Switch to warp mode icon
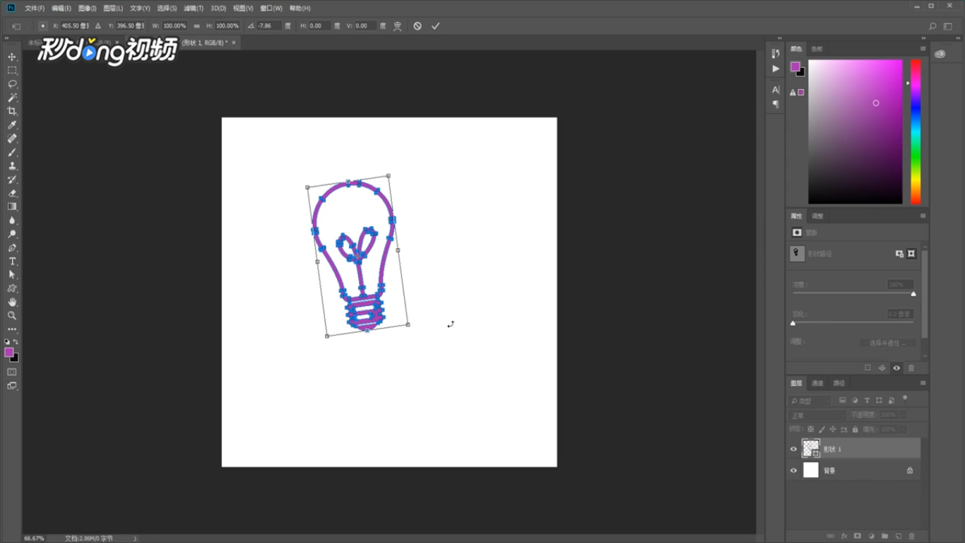 pos(398,25)
